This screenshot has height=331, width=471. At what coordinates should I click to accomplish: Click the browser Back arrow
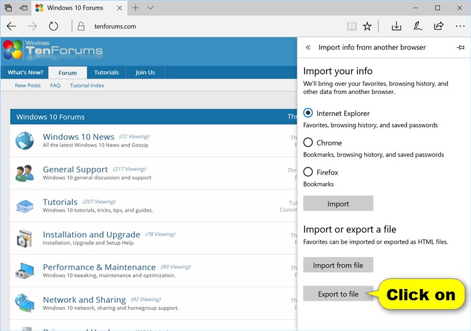tap(11, 26)
